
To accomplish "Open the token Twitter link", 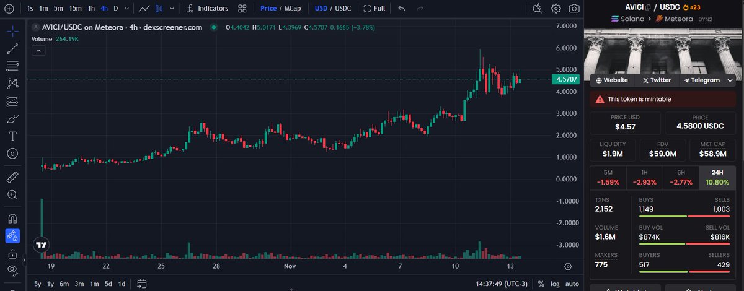I will coord(657,80).
